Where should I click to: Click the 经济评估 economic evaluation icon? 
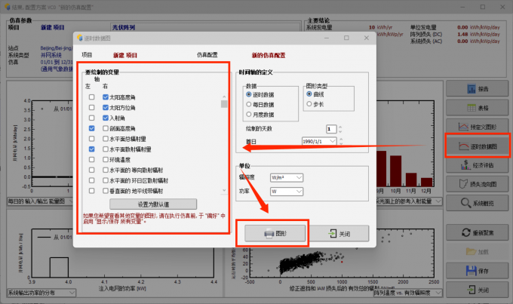tap(465, 165)
